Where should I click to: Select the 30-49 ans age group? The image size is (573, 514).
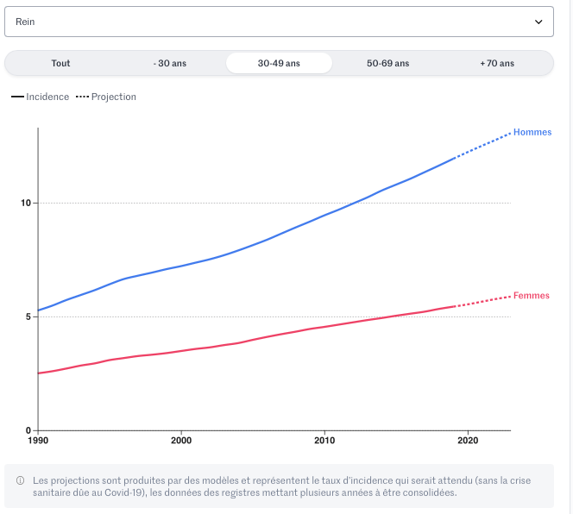(279, 63)
